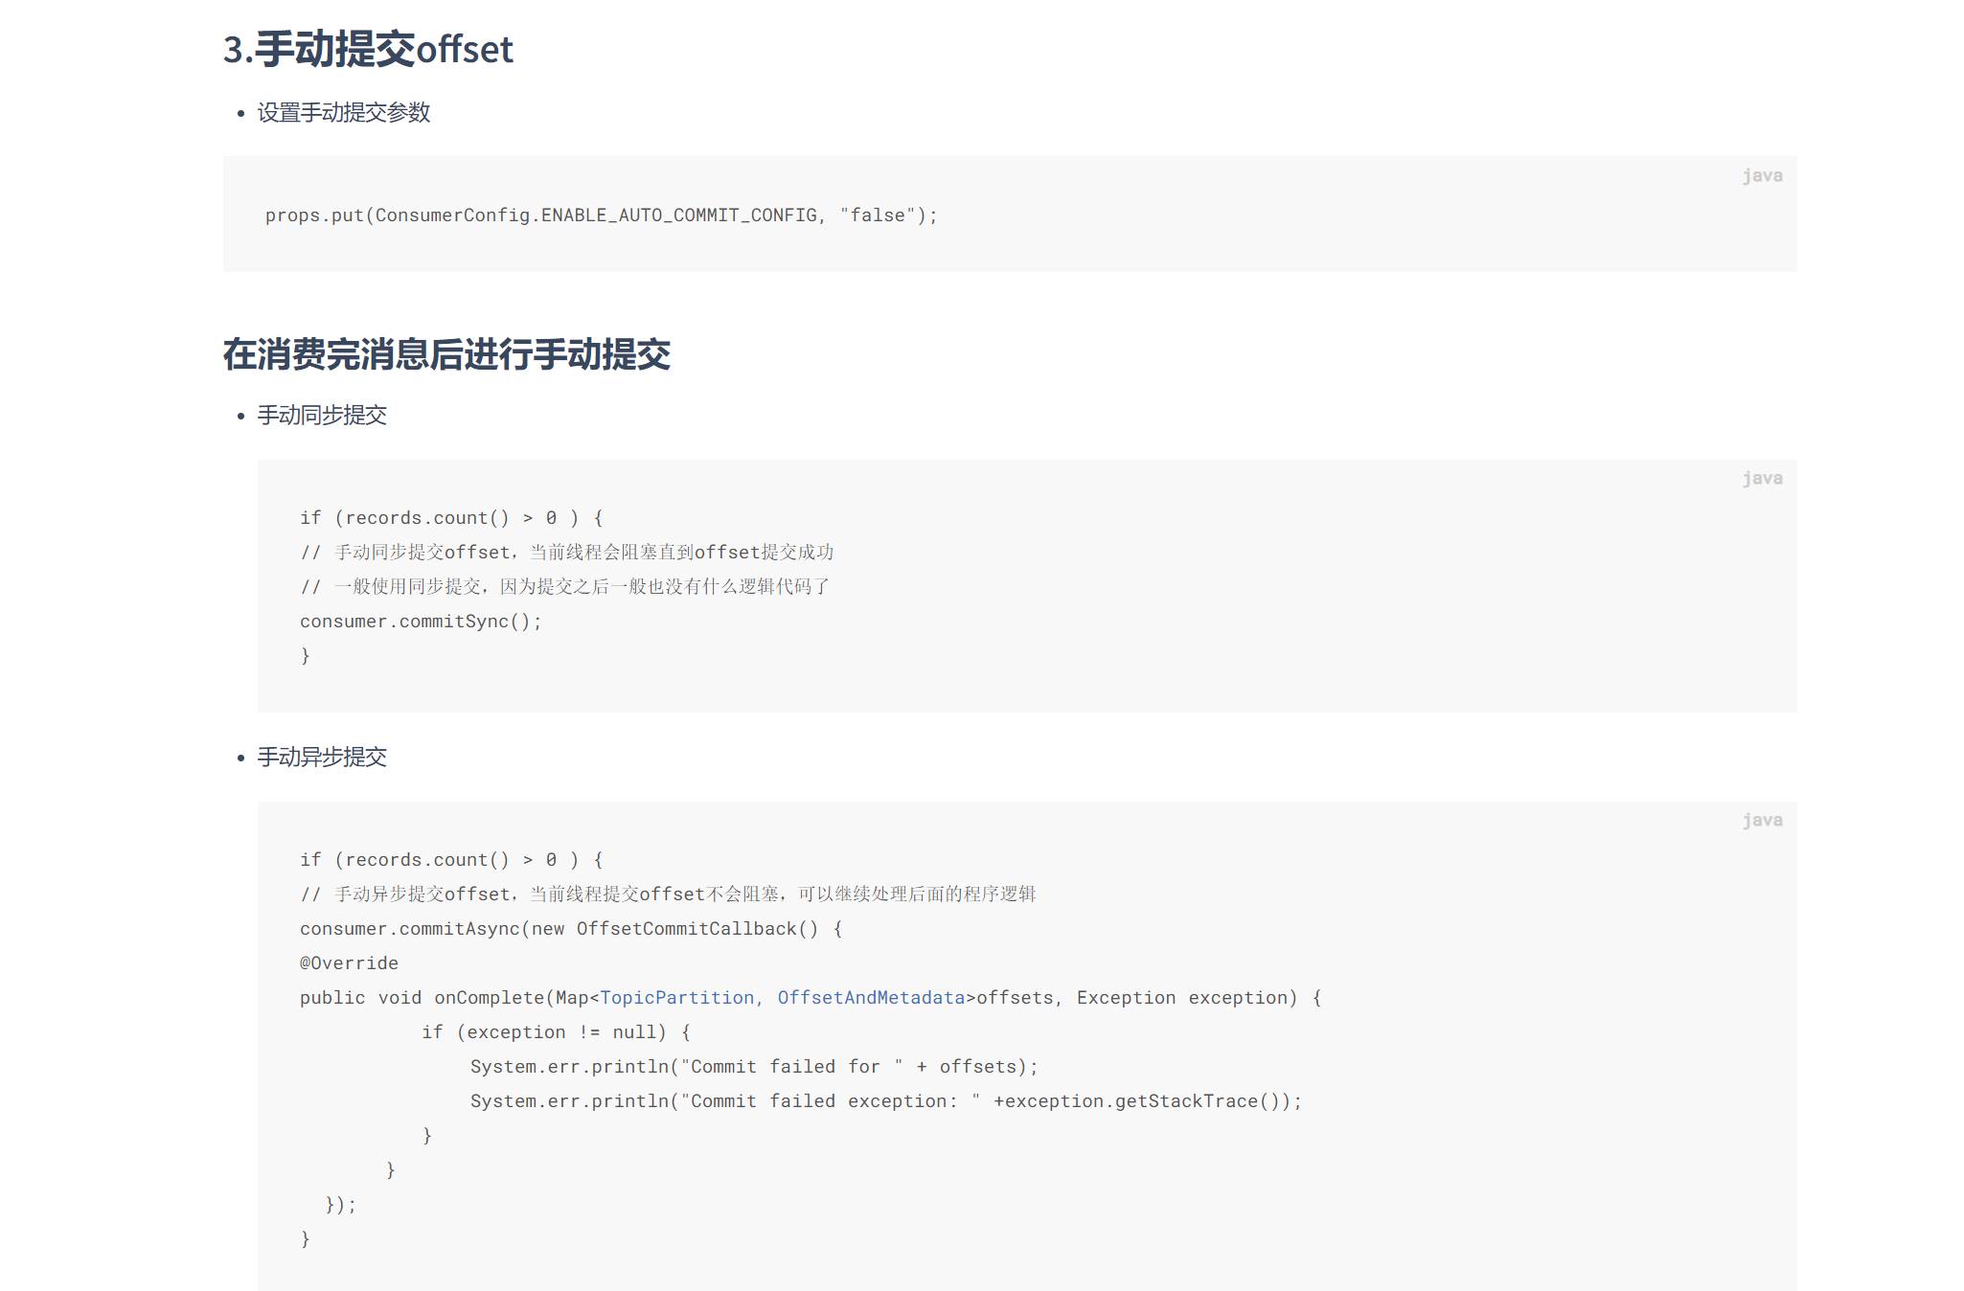Click java label on ENABLE_AUTO_COMMIT code block
This screenshot has height=1291, width=1964.
click(x=1761, y=175)
